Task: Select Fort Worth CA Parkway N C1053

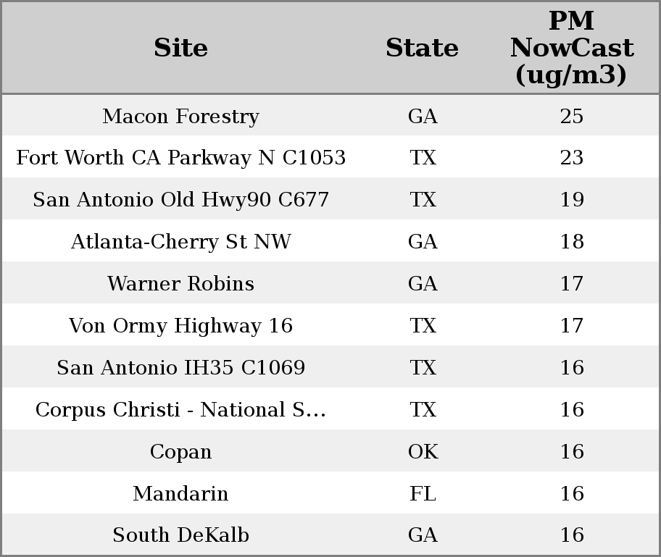Action: pyautogui.click(x=180, y=158)
